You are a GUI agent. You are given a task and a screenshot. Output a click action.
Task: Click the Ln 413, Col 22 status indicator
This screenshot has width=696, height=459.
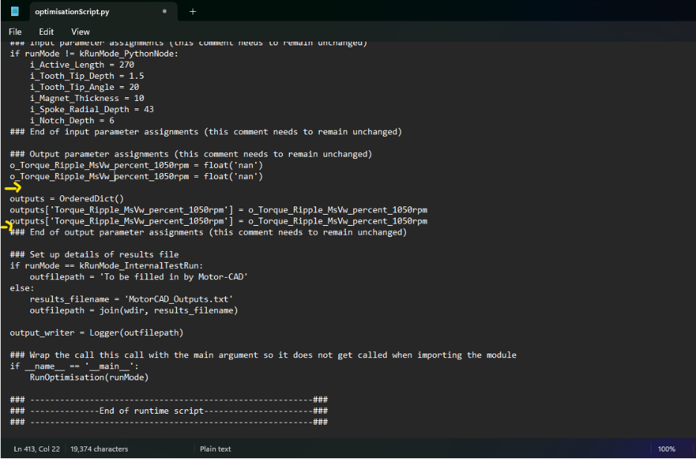click(38, 449)
